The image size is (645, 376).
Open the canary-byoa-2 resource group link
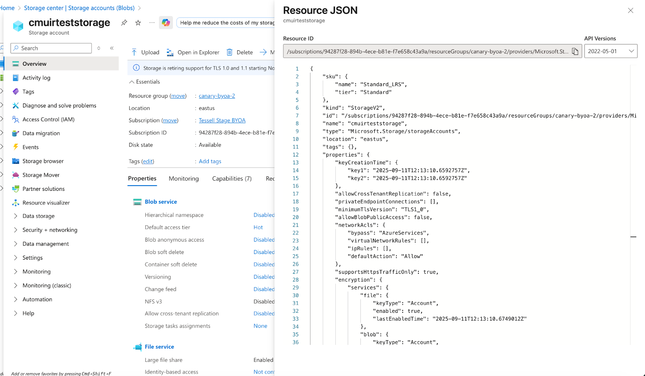coord(216,96)
